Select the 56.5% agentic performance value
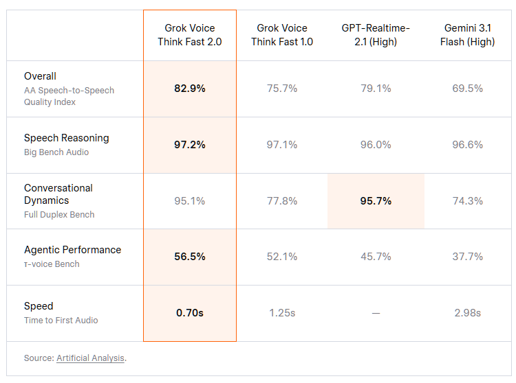 pyautogui.click(x=190, y=256)
